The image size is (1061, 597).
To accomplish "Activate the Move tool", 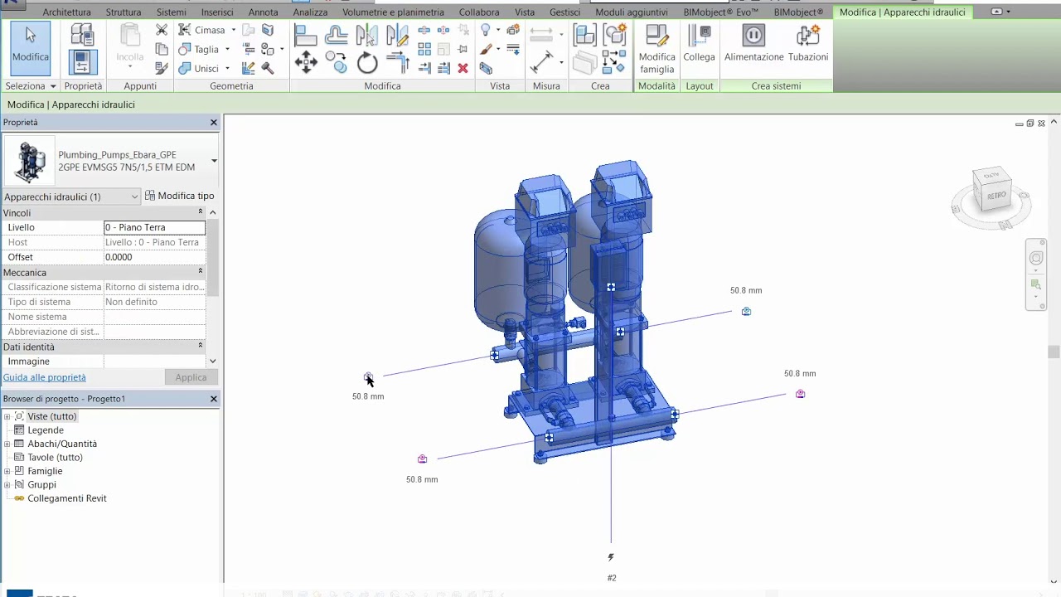I will pyautogui.click(x=306, y=62).
